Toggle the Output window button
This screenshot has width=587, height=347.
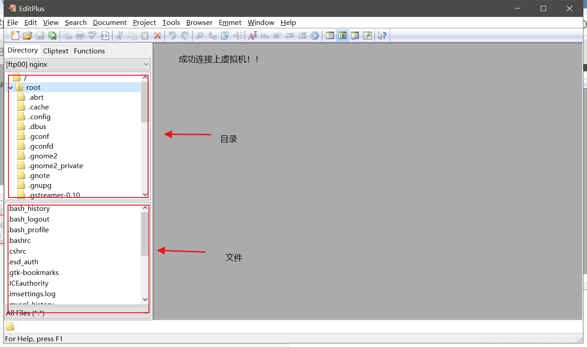(x=355, y=36)
